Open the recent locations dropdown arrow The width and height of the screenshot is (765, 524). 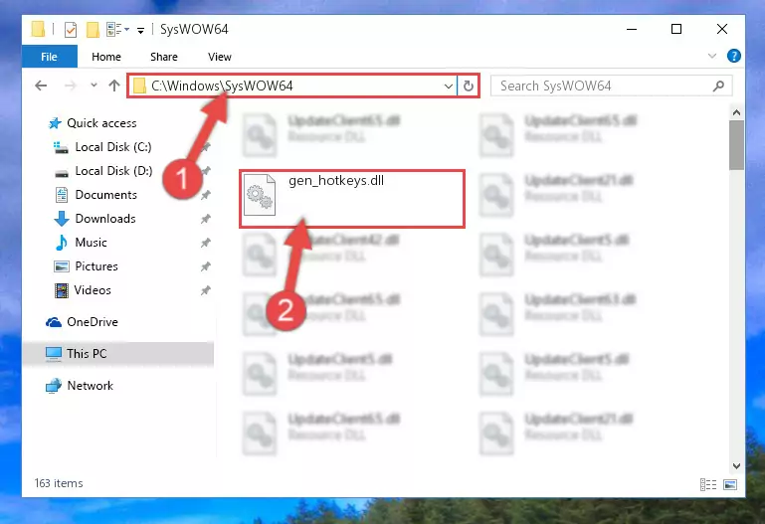click(x=94, y=86)
